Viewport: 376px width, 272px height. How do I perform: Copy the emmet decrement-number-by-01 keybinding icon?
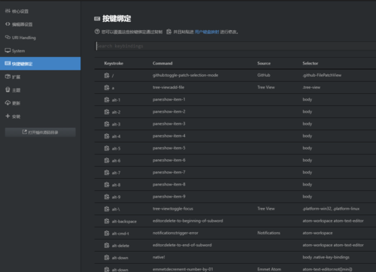(107, 270)
